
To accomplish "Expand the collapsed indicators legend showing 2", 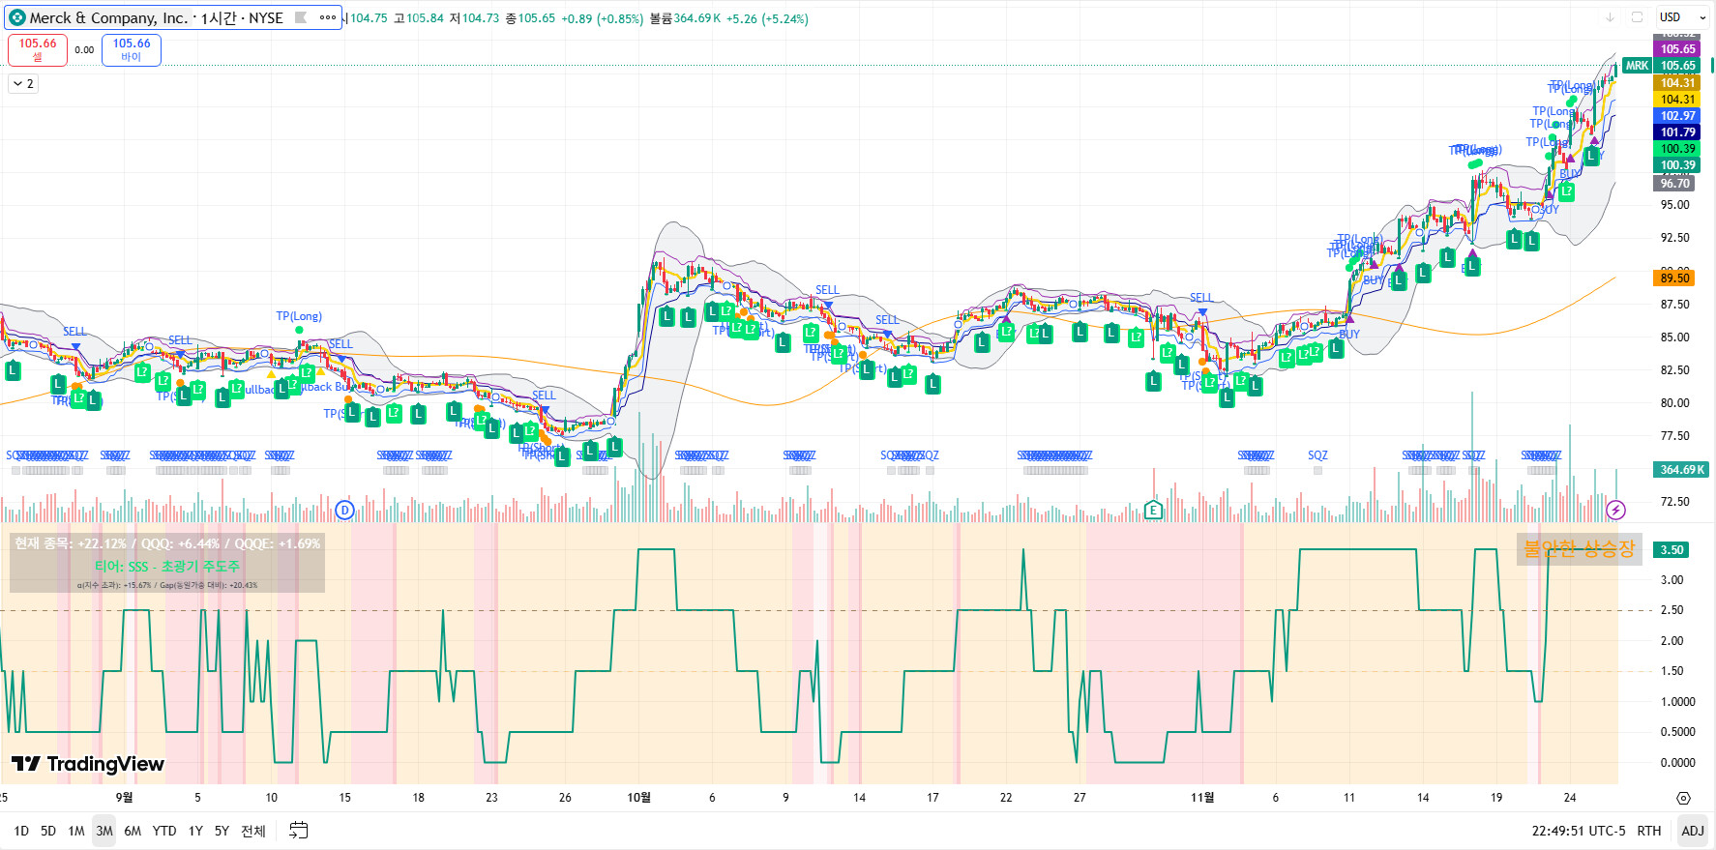I will (23, 84).
